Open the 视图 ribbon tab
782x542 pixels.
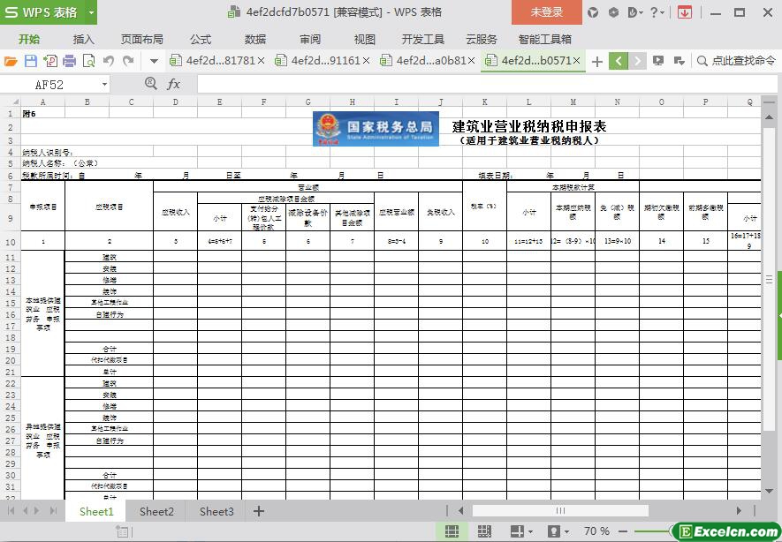365,40
